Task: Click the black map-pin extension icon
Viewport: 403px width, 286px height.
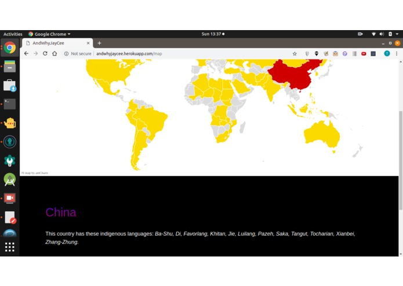Action: point(317,54)
